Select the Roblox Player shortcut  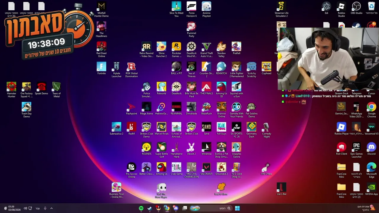[341, 129]
